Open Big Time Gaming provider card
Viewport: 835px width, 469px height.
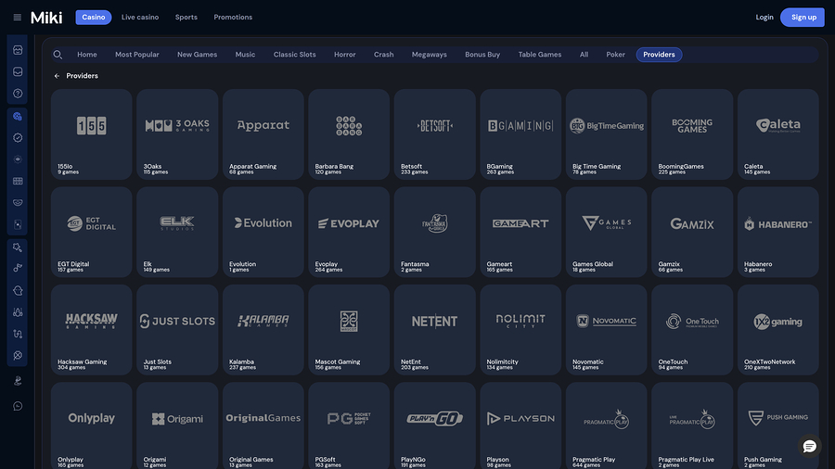coord(606,134)
